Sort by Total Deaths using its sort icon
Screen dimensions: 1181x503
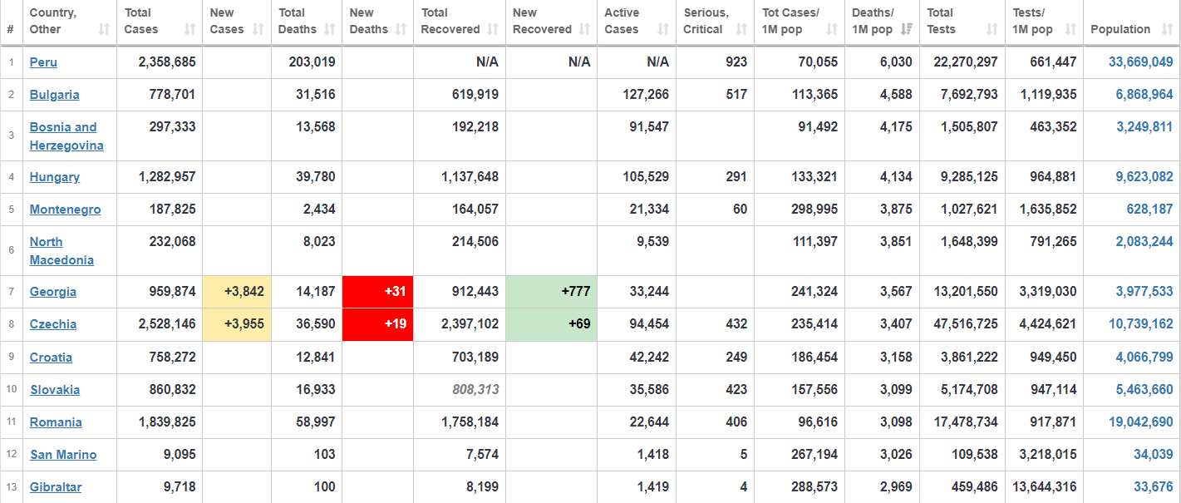pyautogui.click(x=330, y=29)
